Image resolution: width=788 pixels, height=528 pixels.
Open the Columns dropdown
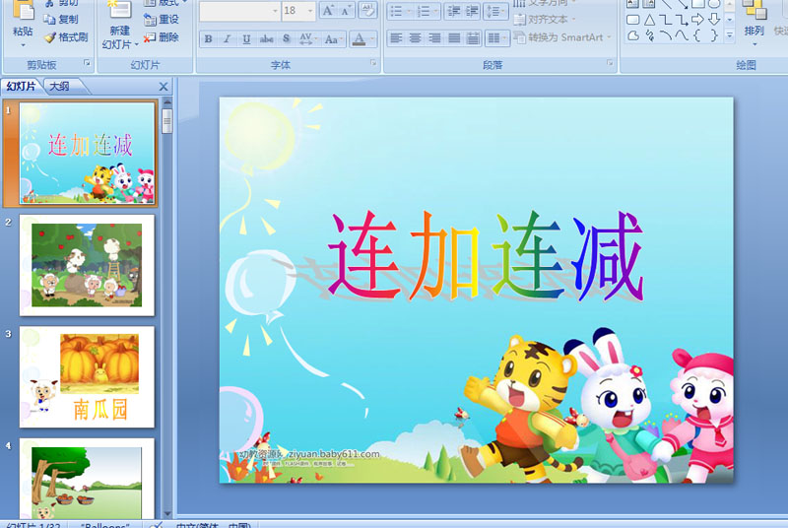click(497, 38)
